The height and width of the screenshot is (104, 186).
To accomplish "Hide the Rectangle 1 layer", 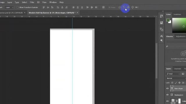I will [167, 95].
